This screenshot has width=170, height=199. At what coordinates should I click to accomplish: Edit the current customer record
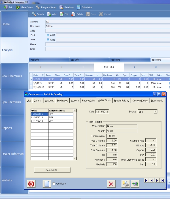[x=64, y=14]
